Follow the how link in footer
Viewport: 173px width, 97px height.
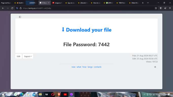point(84,67)
